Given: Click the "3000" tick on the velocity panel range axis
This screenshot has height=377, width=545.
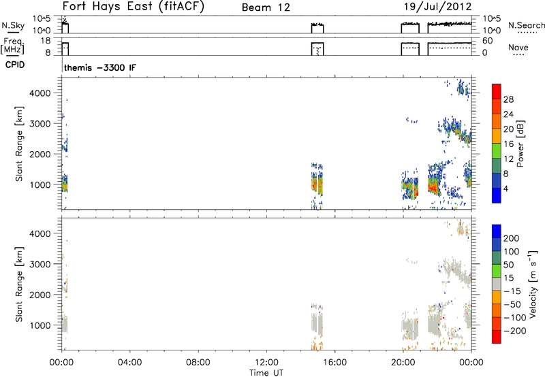Looking at the screenshot, I should click(x=40, y=264).
